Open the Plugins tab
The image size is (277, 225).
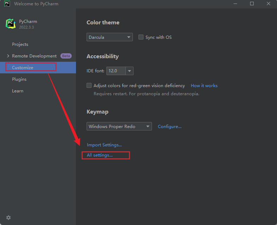point(19,79)
